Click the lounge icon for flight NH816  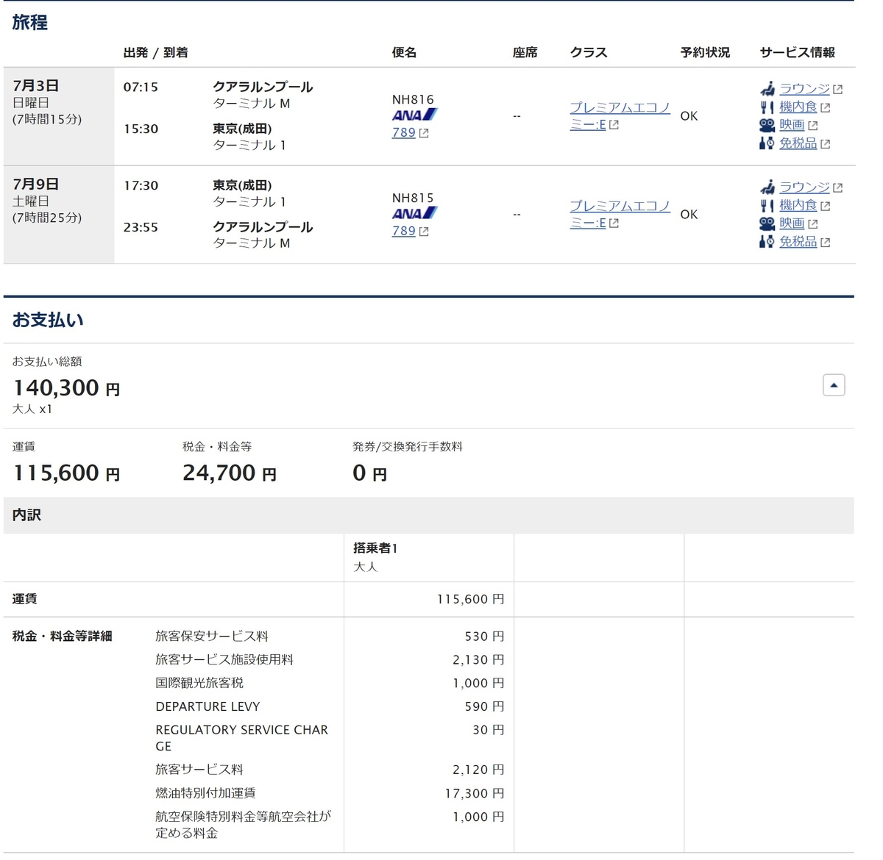767,88
